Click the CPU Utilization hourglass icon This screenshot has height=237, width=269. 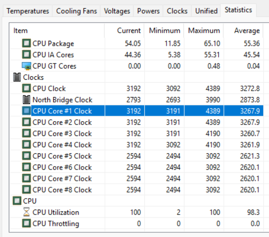coord(27,212)
